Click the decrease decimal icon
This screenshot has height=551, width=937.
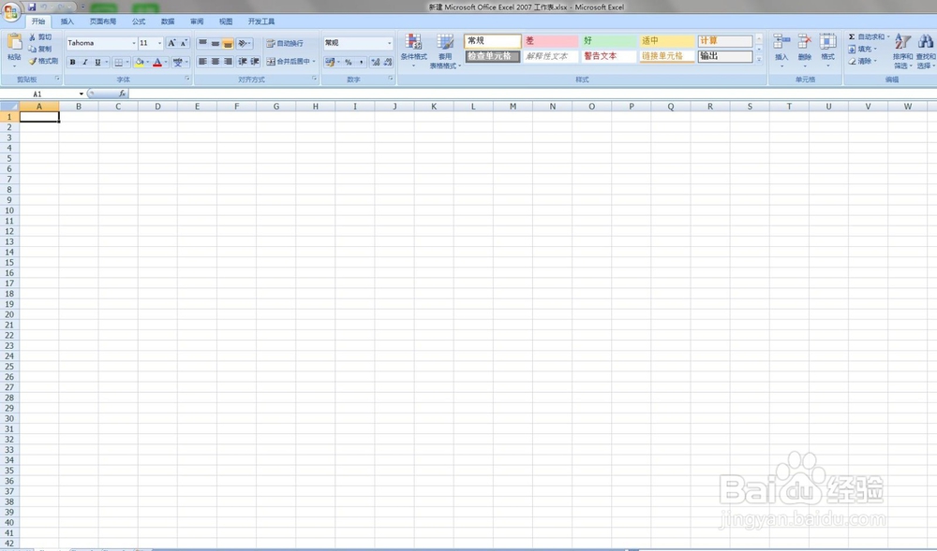click(387, 62)
